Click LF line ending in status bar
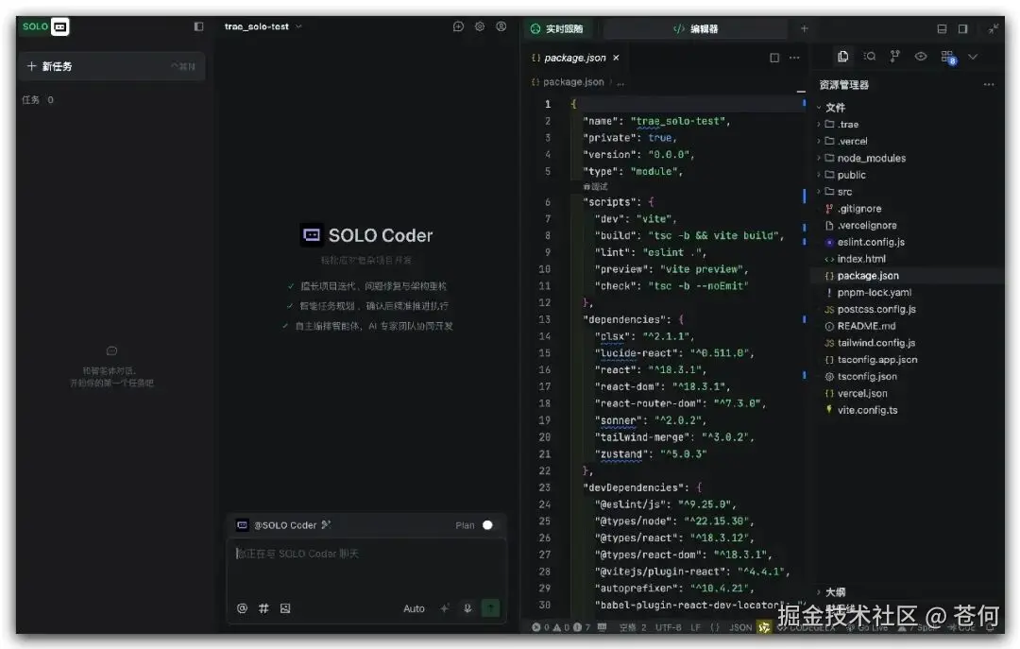 tap(695, 627)
